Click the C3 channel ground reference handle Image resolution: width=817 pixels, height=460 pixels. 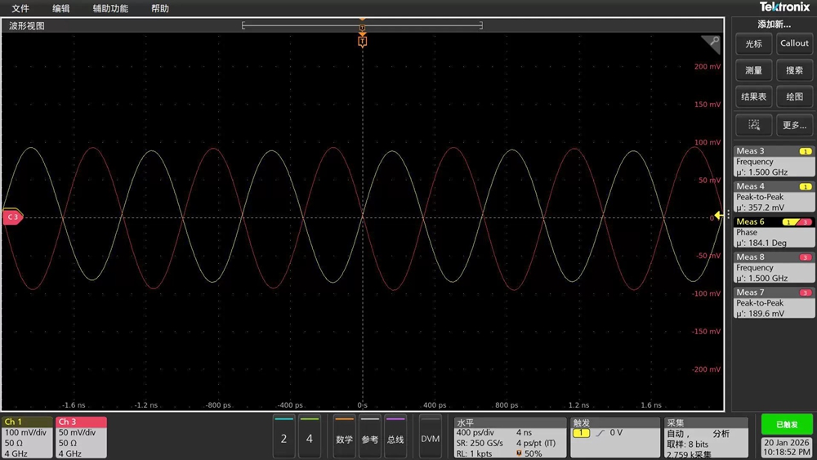click(12, 217)
